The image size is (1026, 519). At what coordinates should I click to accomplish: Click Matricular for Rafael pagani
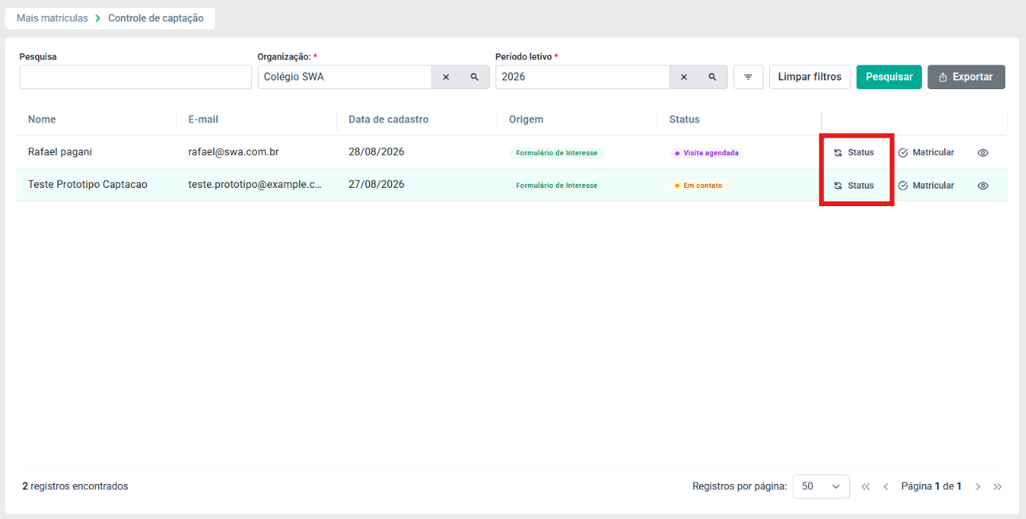[x=926, y=153]
